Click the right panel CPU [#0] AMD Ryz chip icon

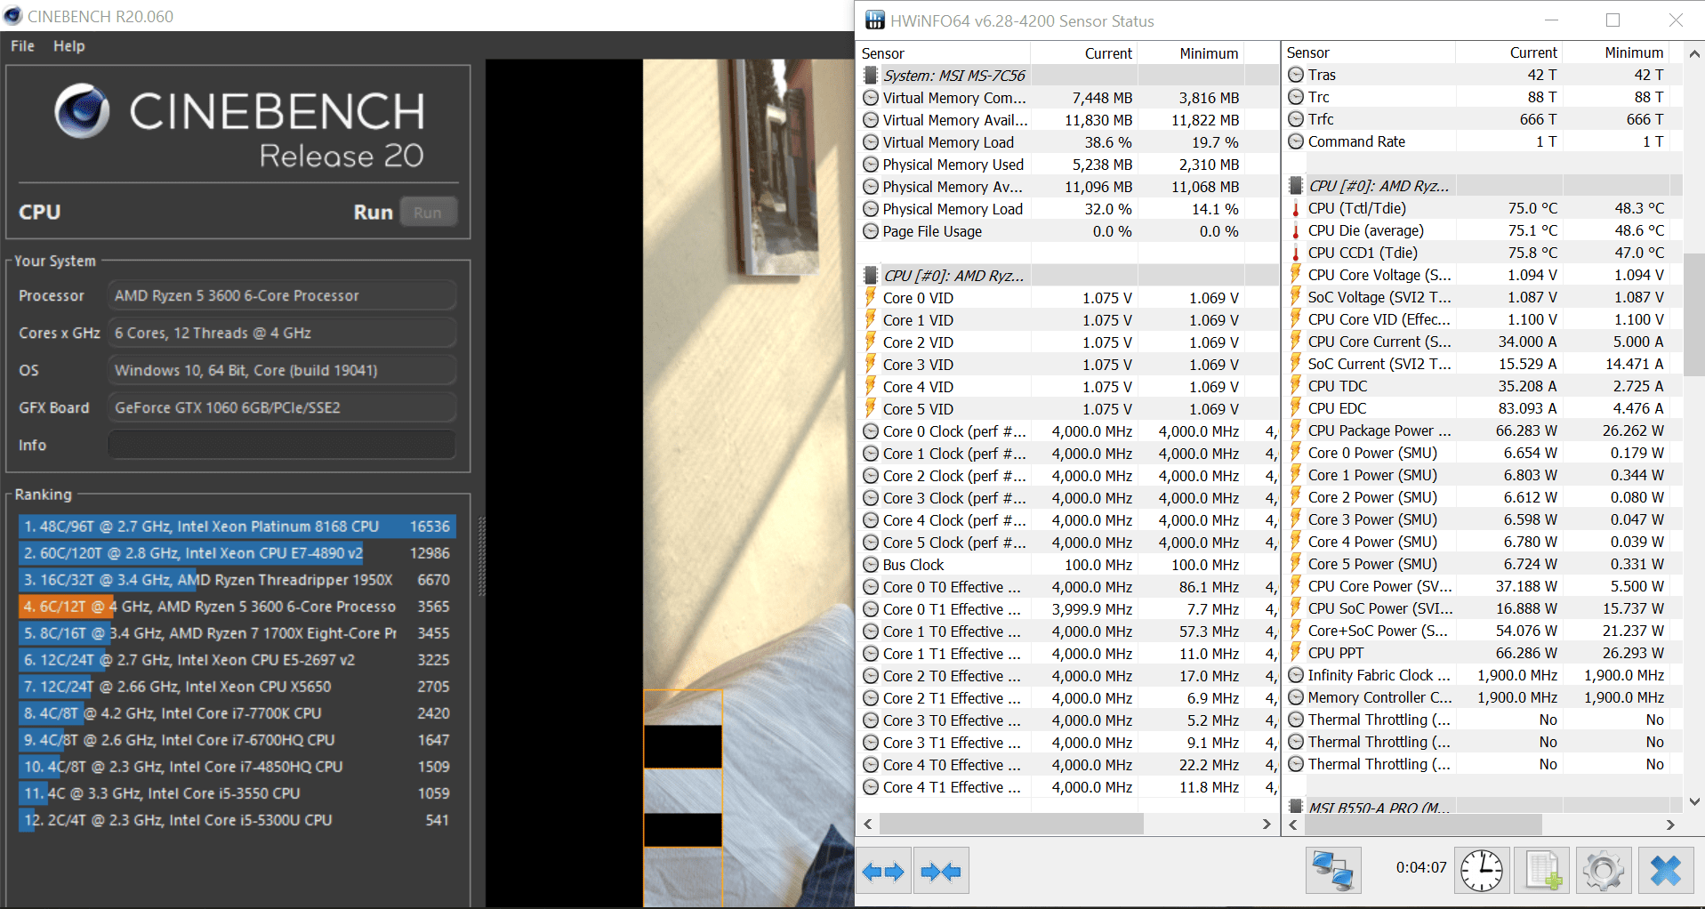tap(1296, 186)
